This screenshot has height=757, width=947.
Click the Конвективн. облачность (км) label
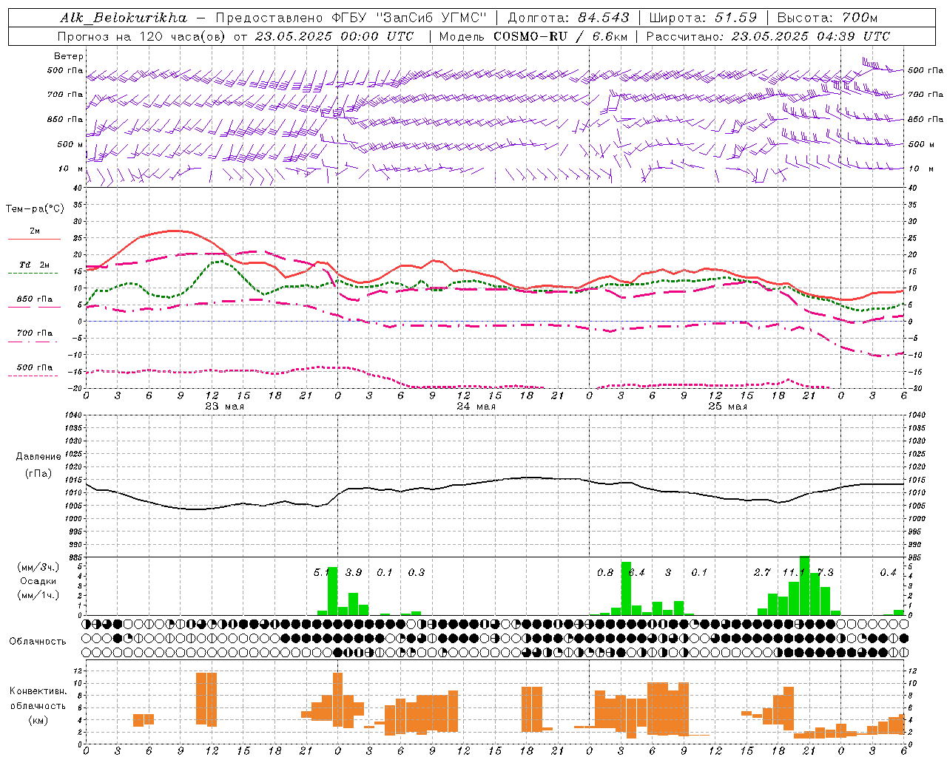tap(38, 705)
